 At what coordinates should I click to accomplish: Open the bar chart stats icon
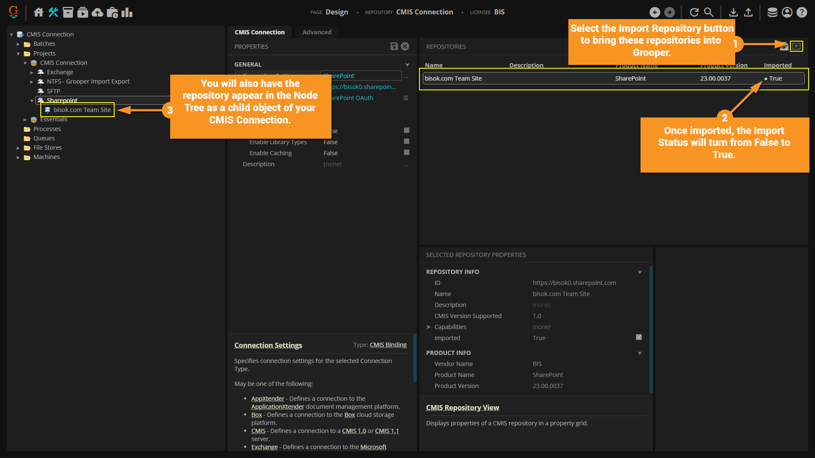tap(127, 12)
